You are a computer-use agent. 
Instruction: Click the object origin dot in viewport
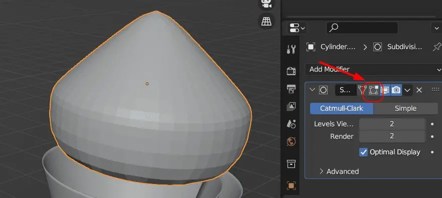(147, 84)
